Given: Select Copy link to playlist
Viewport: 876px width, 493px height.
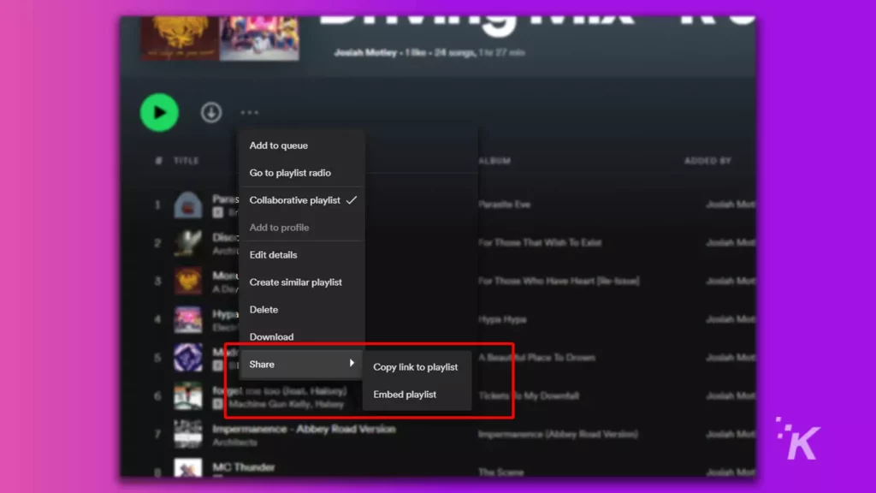Looking at the screenshot, I should click(x=417, y=366).
